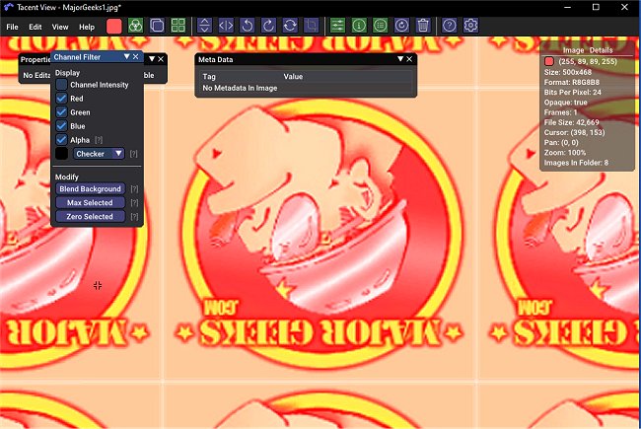Open the Checker background dropdown
The width and height of the screenshot is (641, 429).
point(99,154)
